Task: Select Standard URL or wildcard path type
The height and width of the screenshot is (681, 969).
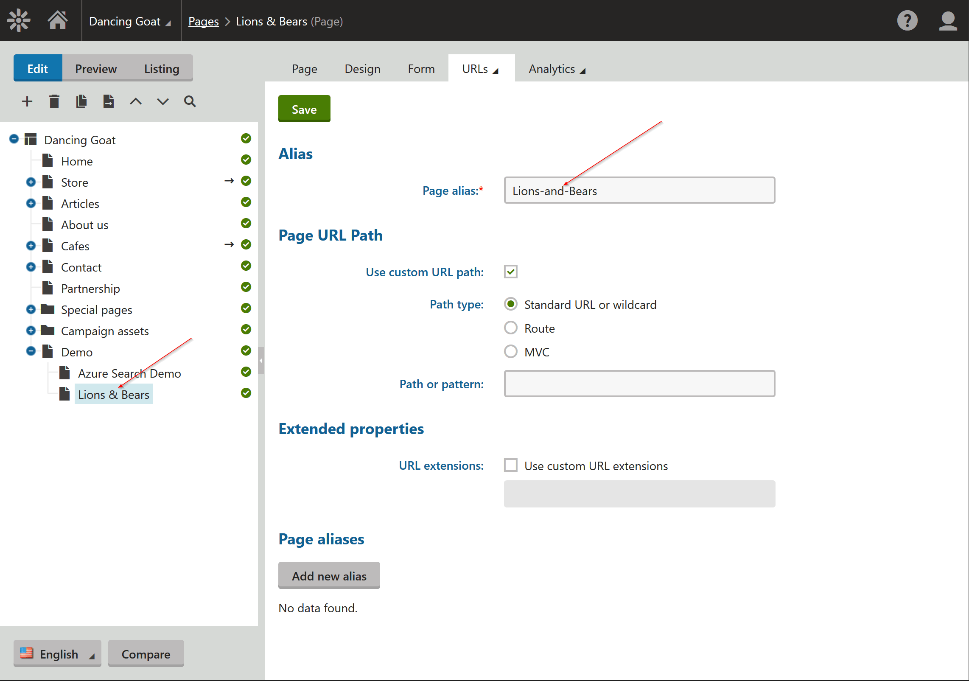Action: 511,304
